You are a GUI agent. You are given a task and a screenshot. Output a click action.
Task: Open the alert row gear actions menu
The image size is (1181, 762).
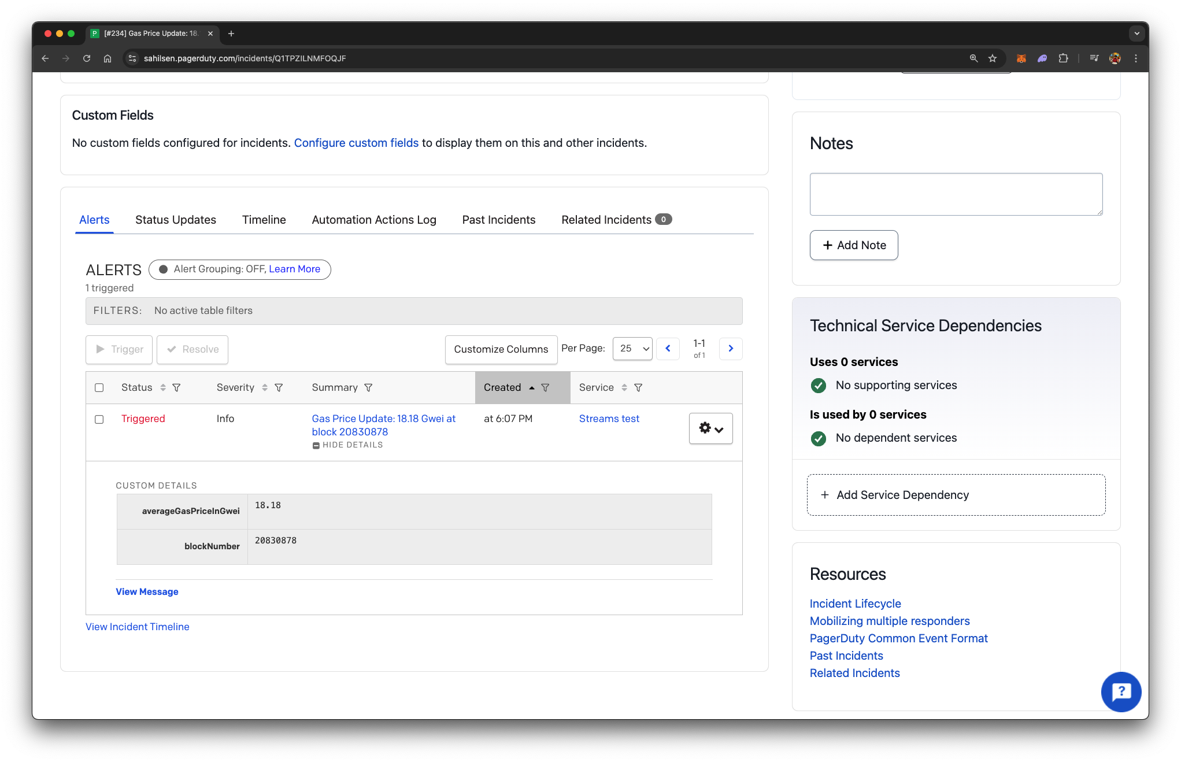point(711,428)
